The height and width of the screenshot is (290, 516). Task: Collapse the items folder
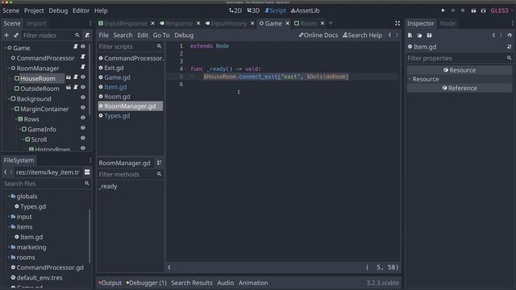click(x=9, y=227)
